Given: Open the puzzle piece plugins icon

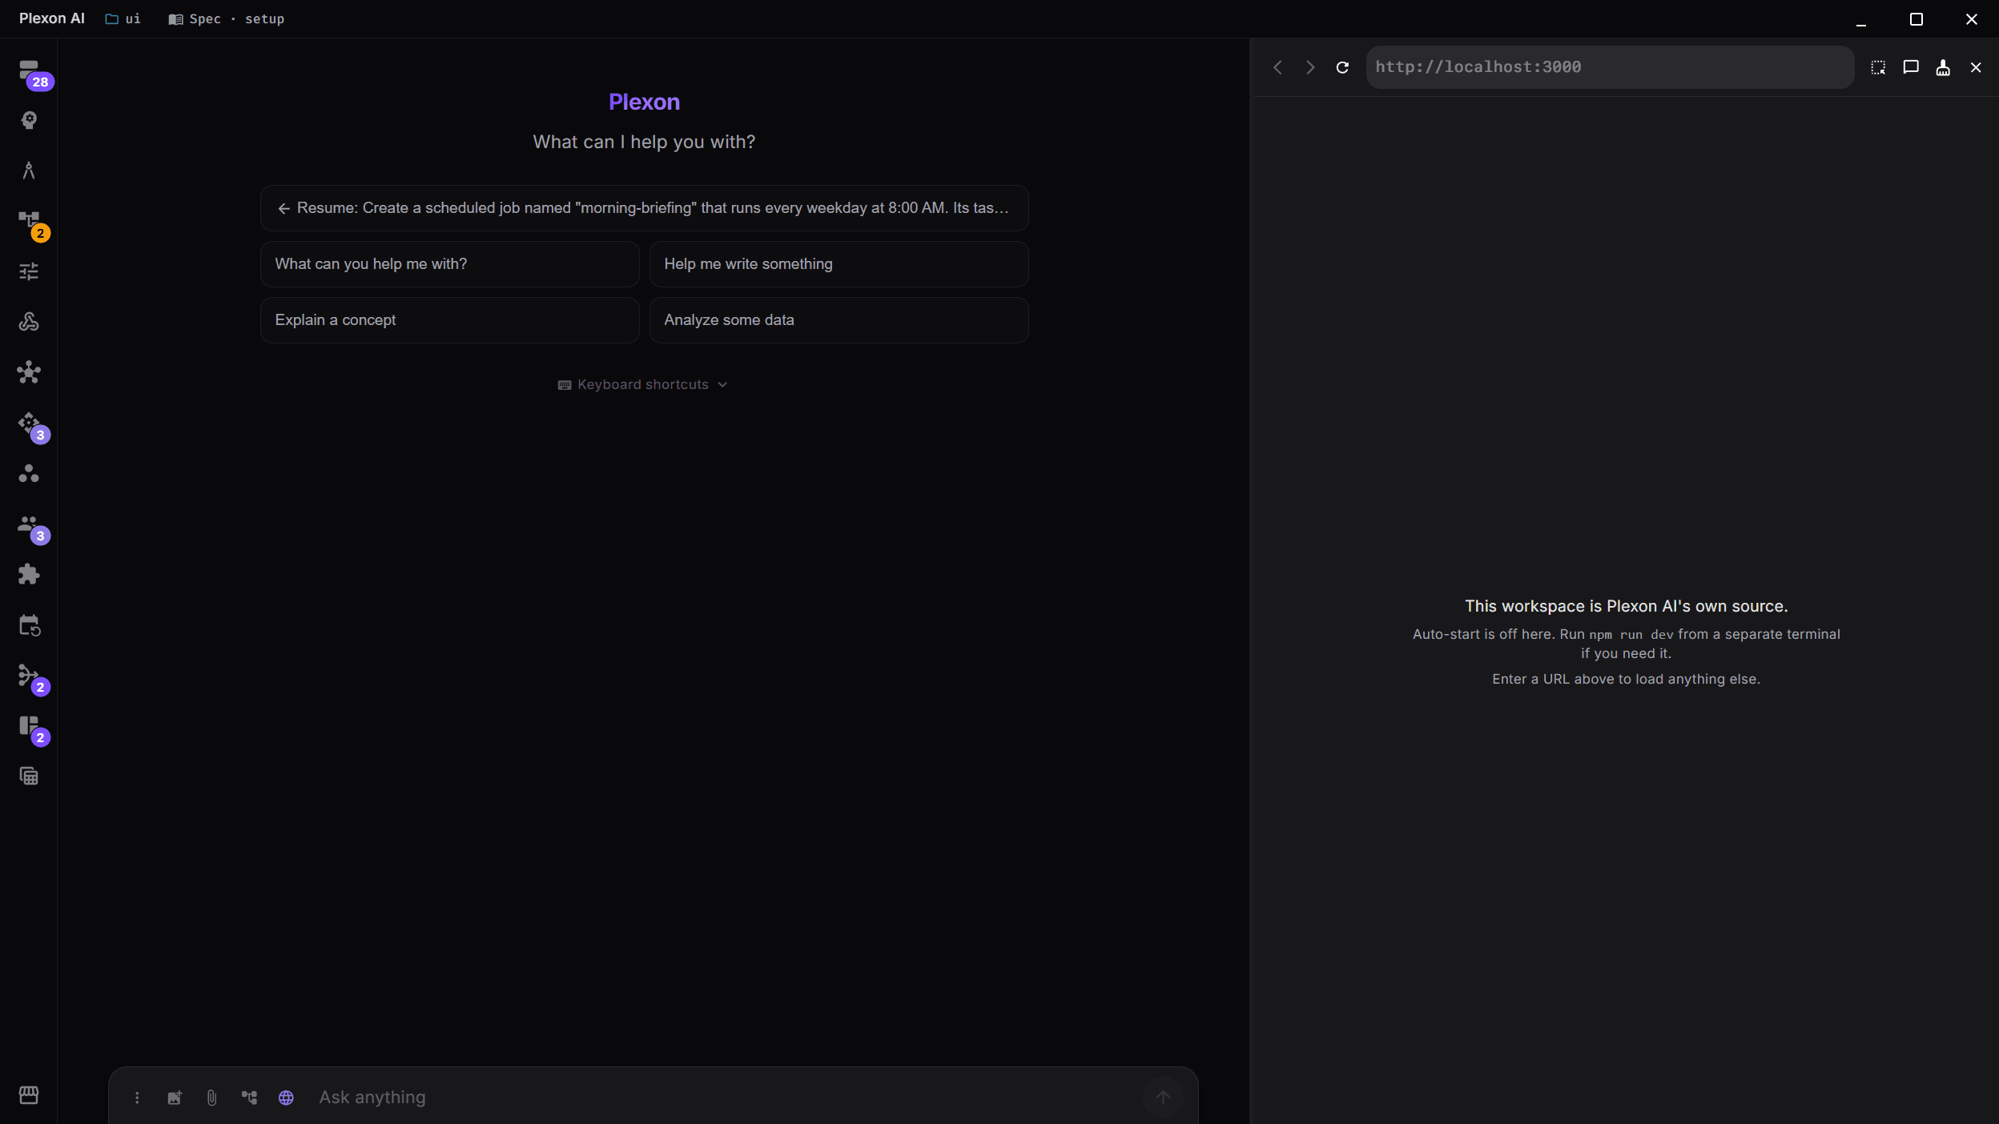Looking at the screenshot, I should coord(29,574).
